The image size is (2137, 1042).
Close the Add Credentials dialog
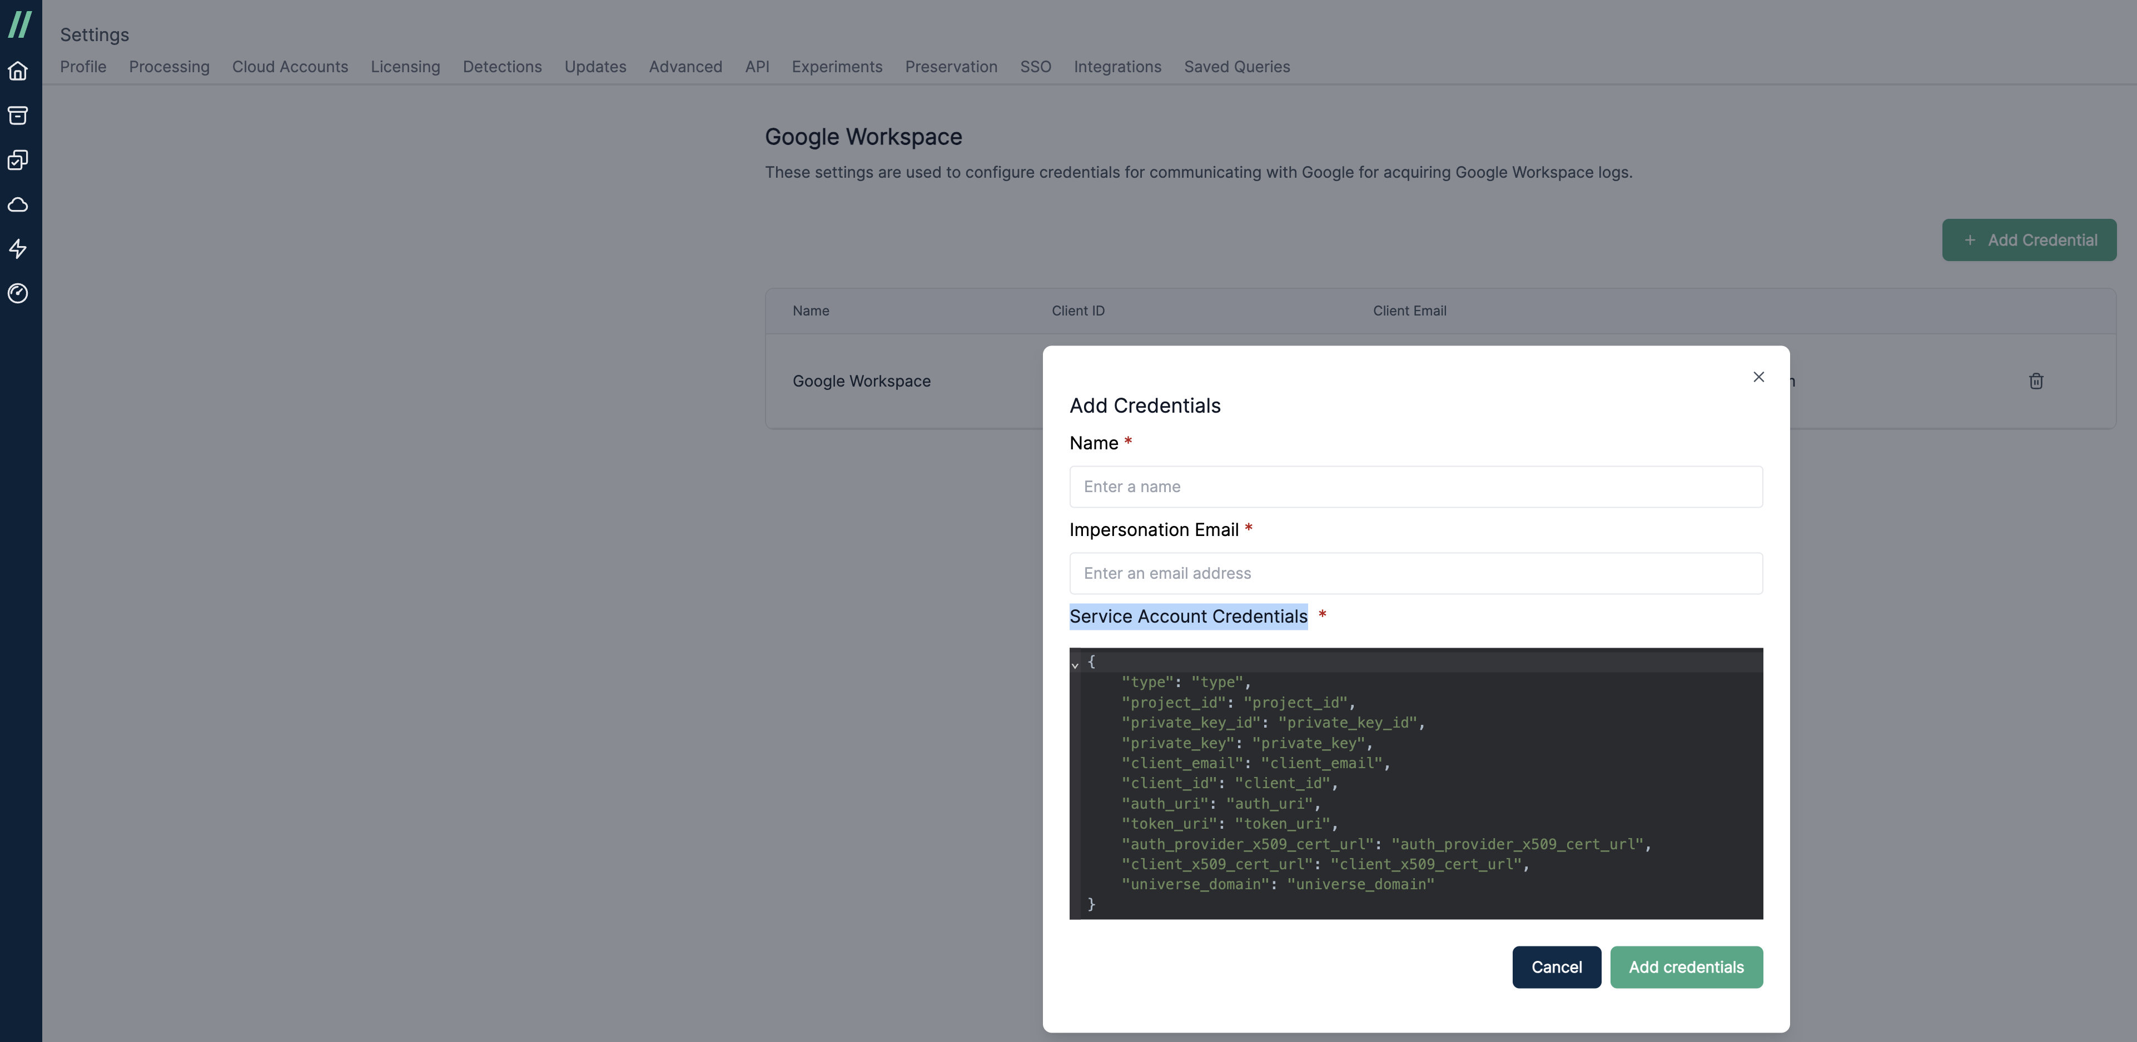click(1759, 377)
